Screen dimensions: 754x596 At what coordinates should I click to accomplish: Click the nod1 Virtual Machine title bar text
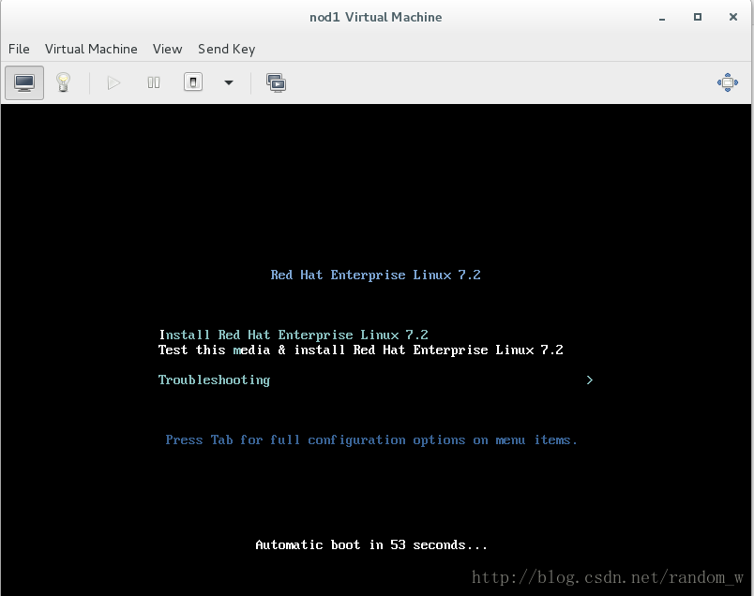pos(375,17)
